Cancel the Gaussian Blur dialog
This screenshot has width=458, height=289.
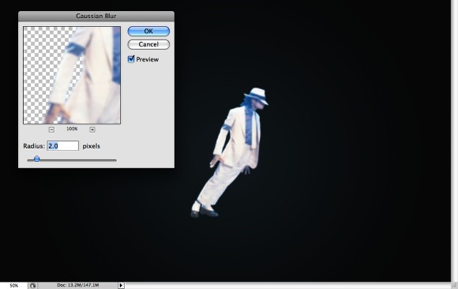pos(148,44)
